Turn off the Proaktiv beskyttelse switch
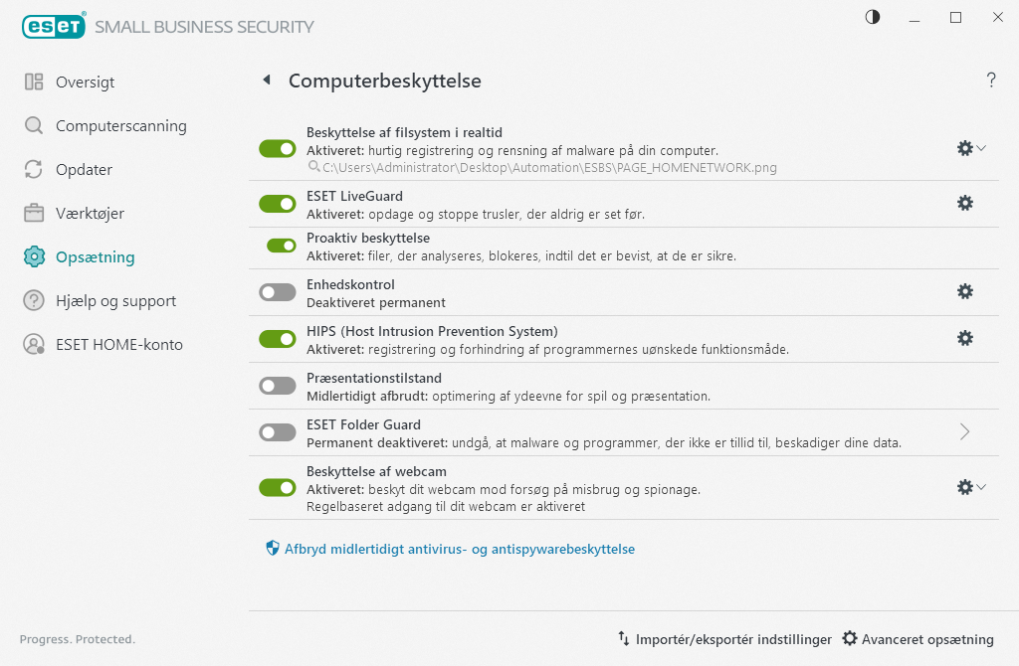Viewport: 1019px width, 666px height. (x=282, y=246)
